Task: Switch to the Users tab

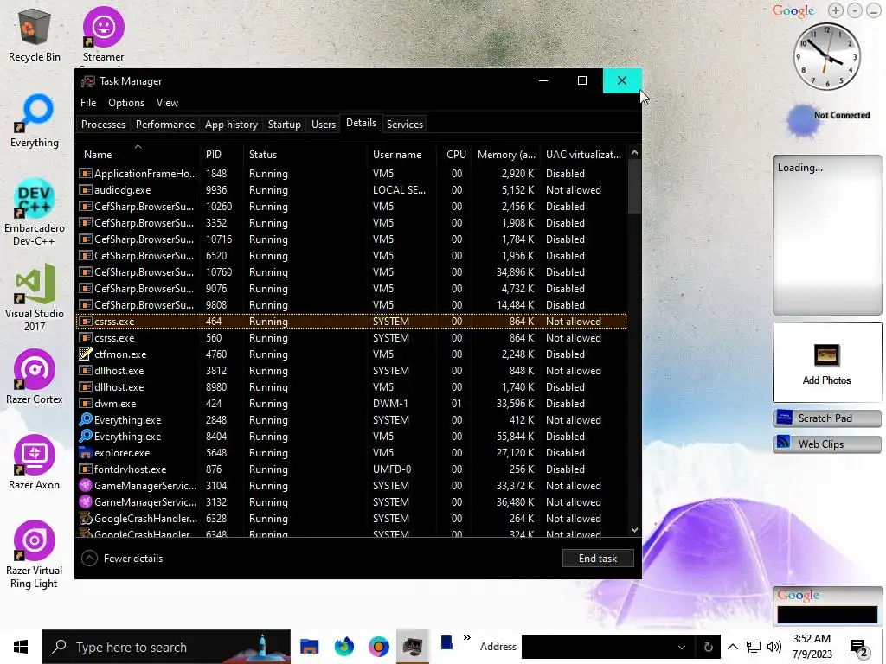Action: pos(324,124)
